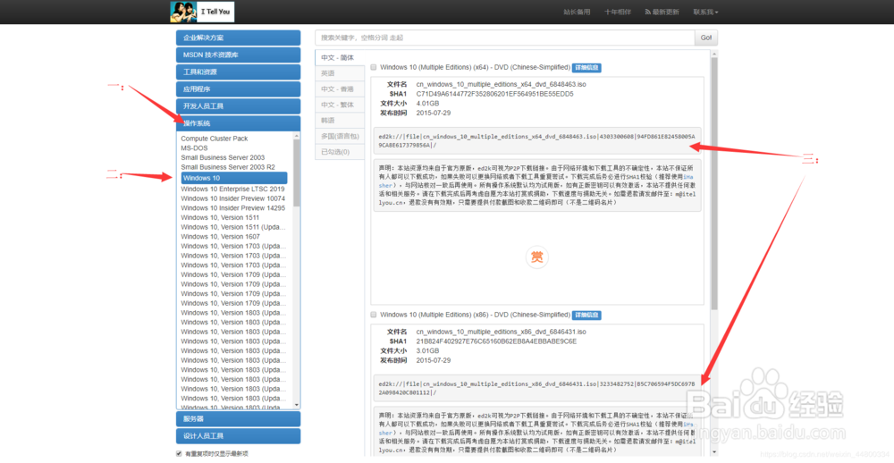Click 详细信息 for the x64 DVD
Image resolution: width=894 pixels, height=463 pixels.
pyautogui.click(x=586, y=67)
